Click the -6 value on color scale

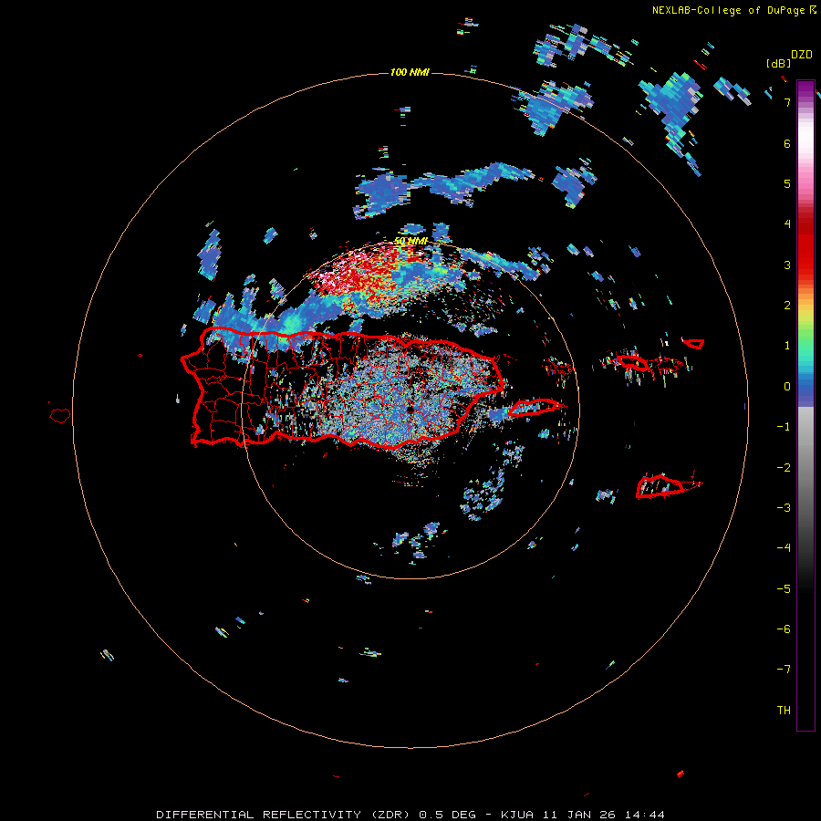tap(784, 629)
